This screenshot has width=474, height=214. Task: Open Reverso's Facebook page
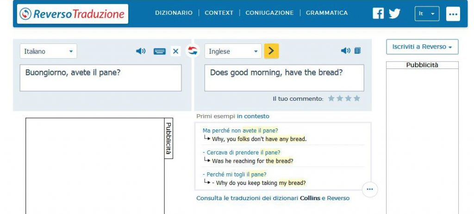[x=378, y=13]
